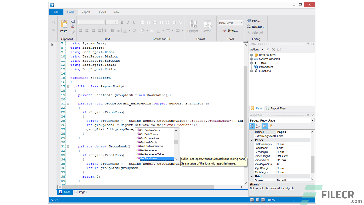Click the Find binoculars icon
Screen dimensions: 364x205
[249, 21]
